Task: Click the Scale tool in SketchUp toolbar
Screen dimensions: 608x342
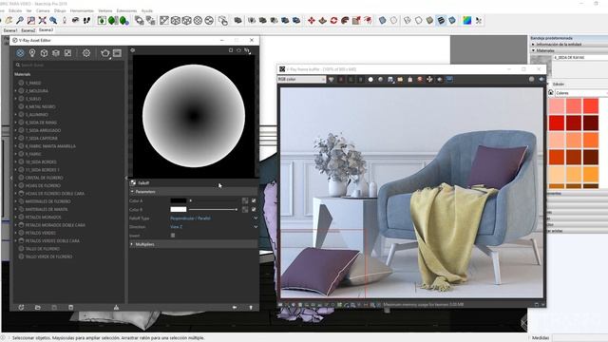Action: pyautogui.click(x=356, y=21)
